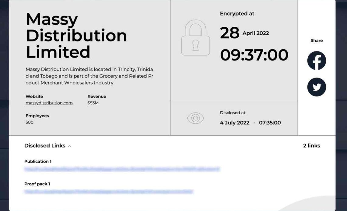Click the $53M revenue value
347x211 pixels.
(93, 103)
